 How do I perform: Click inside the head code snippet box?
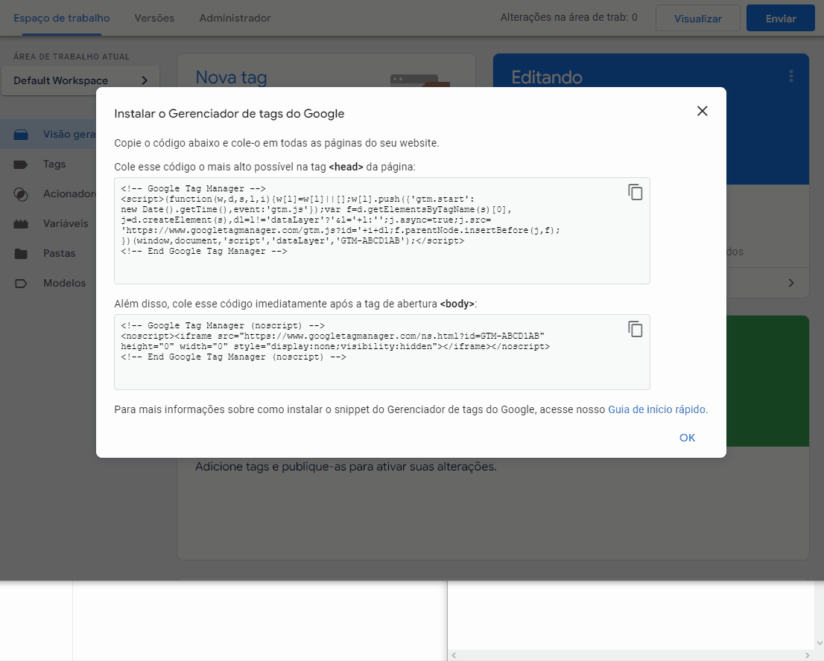(382, 231)
